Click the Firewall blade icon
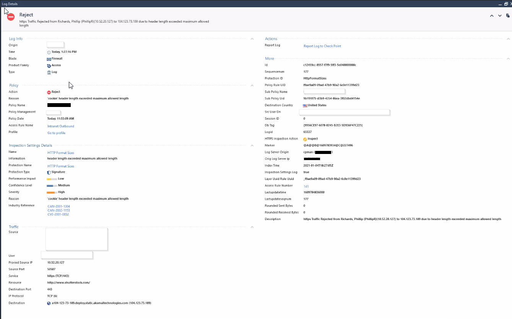The height and width of the screenshot is (319, 512). pos(49,59)
